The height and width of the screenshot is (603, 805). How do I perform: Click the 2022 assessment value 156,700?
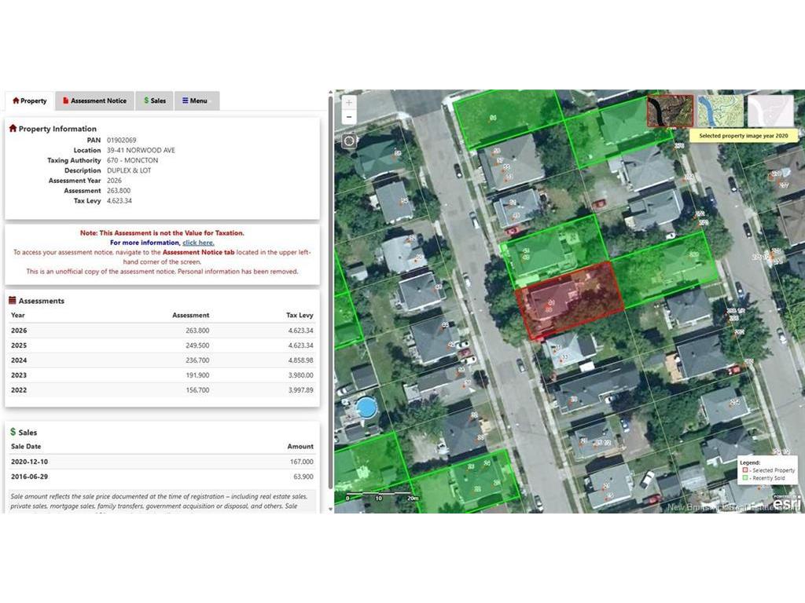(x=197, y=390)
